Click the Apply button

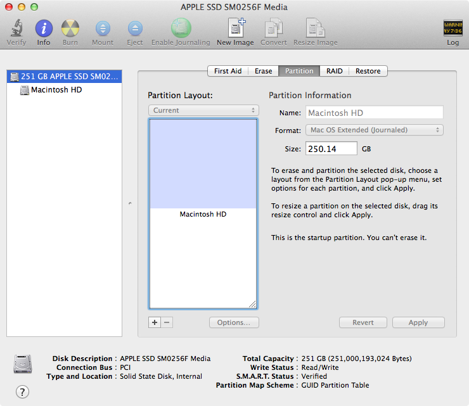click(x=418, y=322)
